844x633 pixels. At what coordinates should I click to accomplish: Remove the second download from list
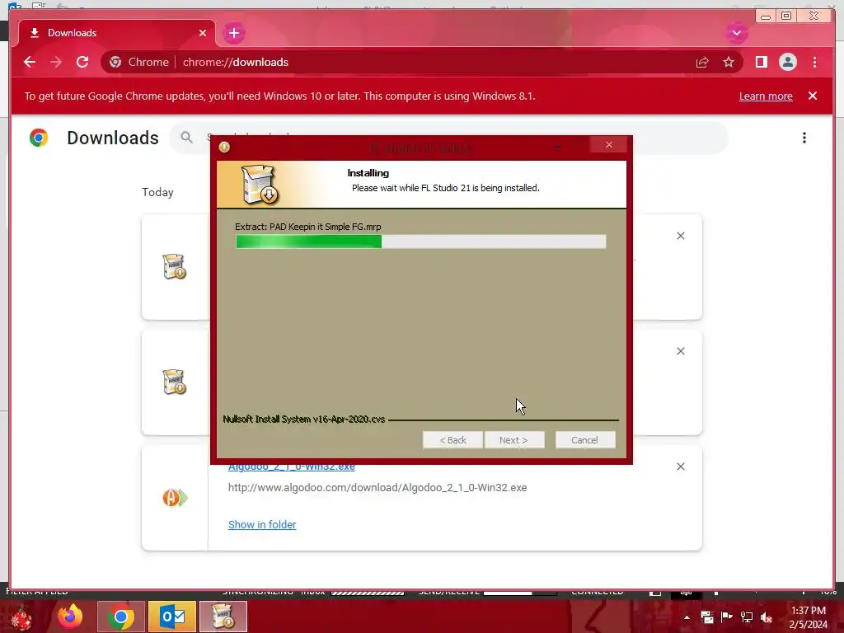coord(680,351)
